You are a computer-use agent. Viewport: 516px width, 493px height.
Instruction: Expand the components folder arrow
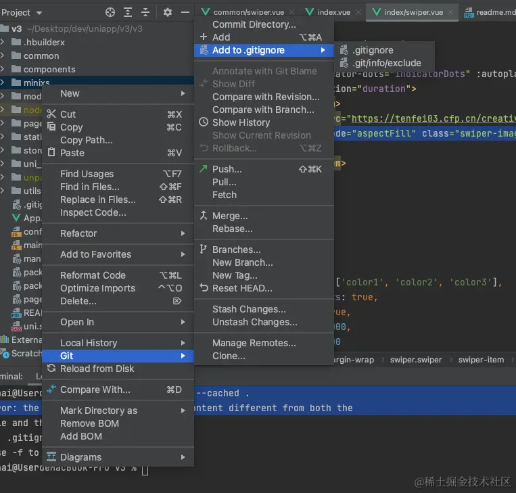click(x=3, y=69)
